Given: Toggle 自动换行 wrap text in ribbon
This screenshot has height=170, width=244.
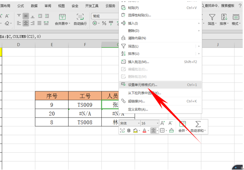Looking at the screenshot, I should point(80,19).
